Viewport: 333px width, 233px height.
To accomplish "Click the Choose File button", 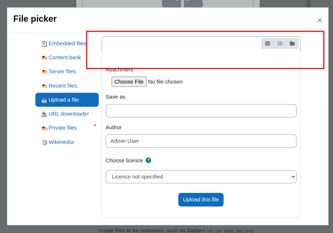I will coord(129,82).
